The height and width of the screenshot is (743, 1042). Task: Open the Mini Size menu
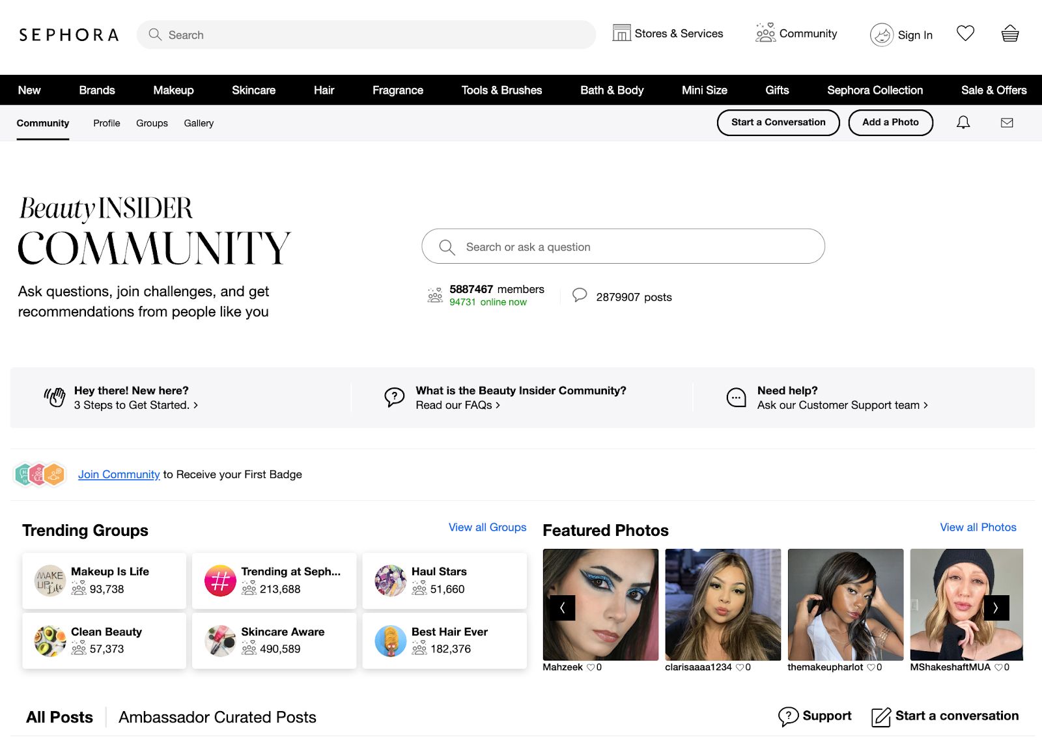point(705,90)
